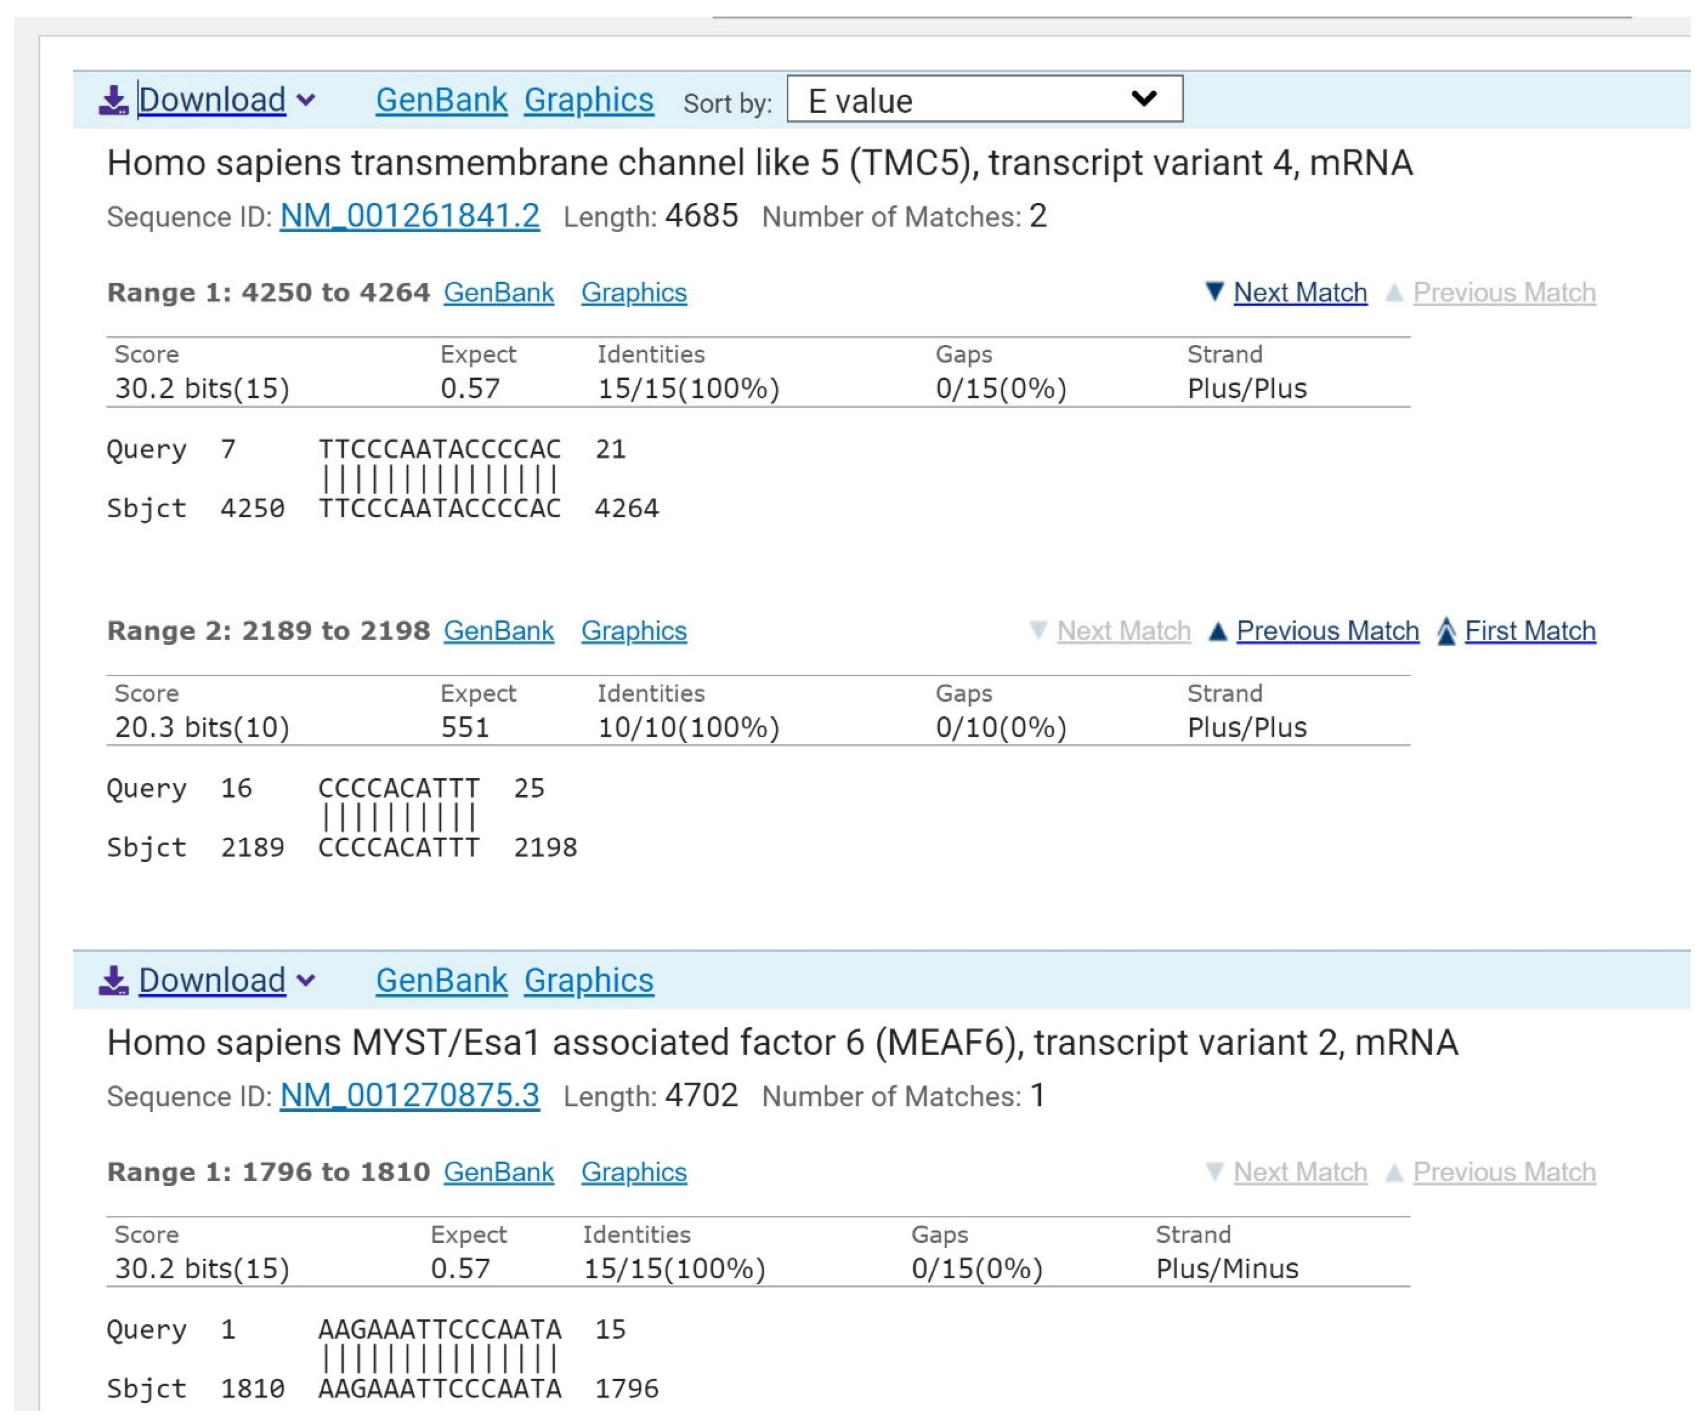
Task: Open GenBank for Range 1: 1796 to 1810
Action: (498, 1172)
